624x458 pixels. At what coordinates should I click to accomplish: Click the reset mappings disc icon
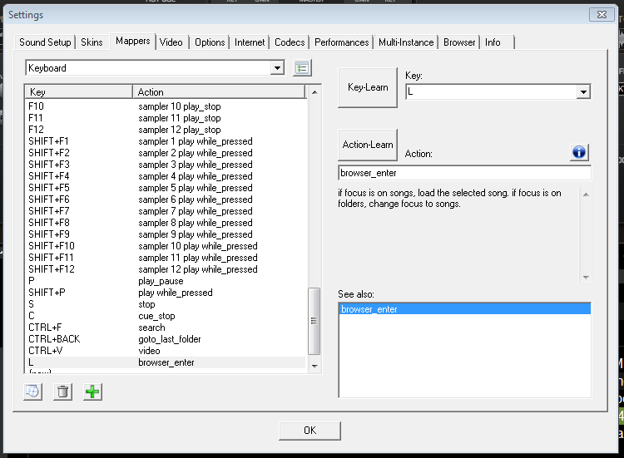click(32, 392)
